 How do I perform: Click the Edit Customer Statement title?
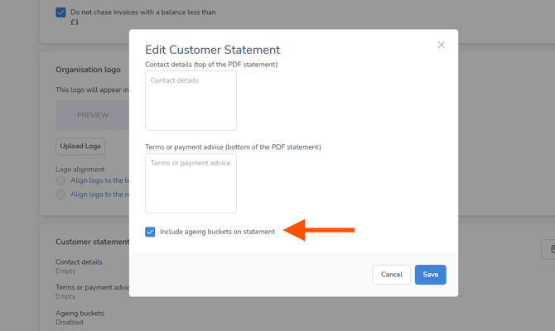[x=212, y=50]
